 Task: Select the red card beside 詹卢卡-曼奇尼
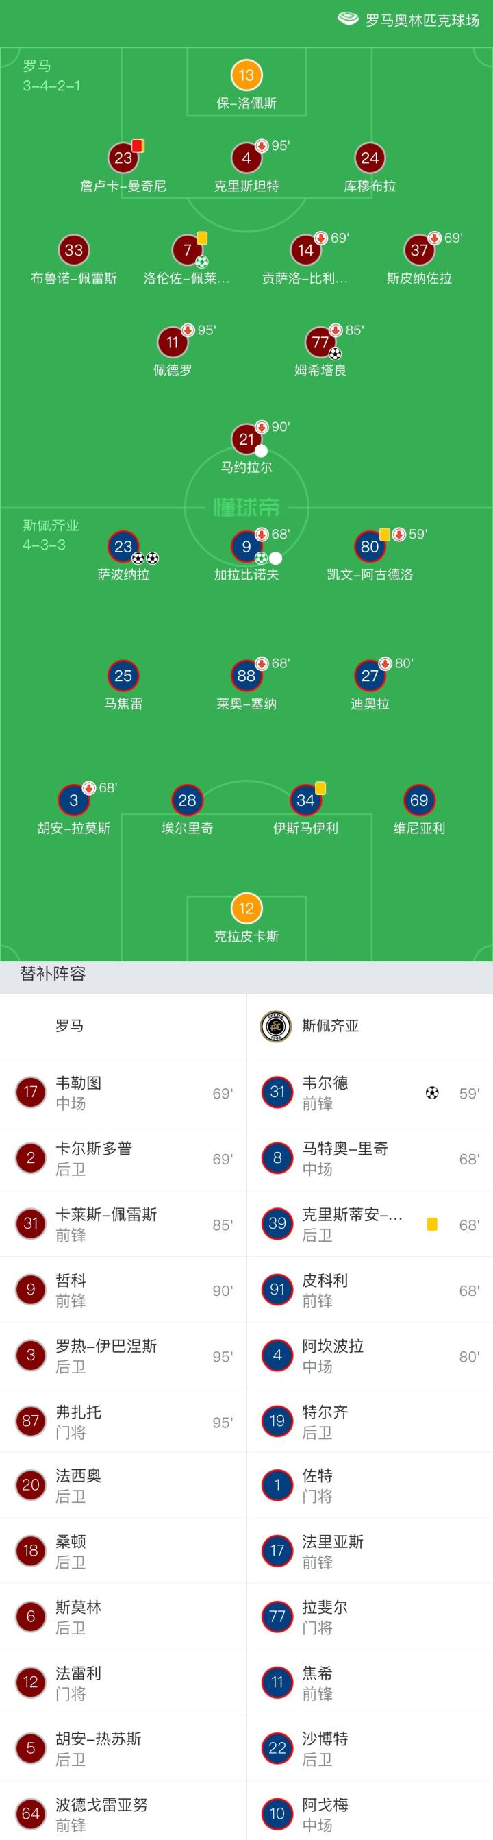pos(138,146)
